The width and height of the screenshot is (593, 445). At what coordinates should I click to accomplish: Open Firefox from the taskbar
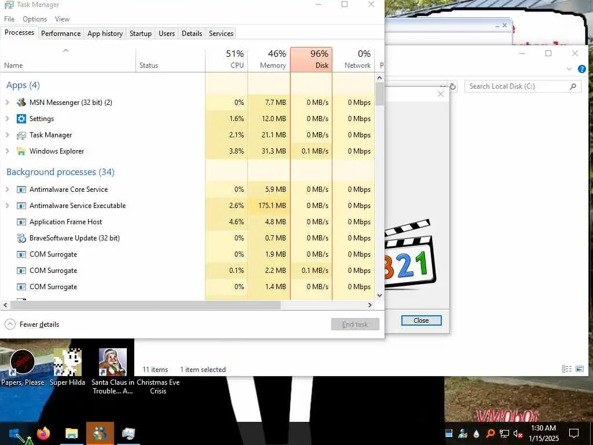coord(43,433)
